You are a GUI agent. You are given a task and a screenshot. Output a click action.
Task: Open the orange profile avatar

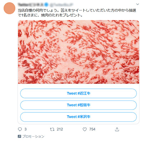(x=9, y=8)
